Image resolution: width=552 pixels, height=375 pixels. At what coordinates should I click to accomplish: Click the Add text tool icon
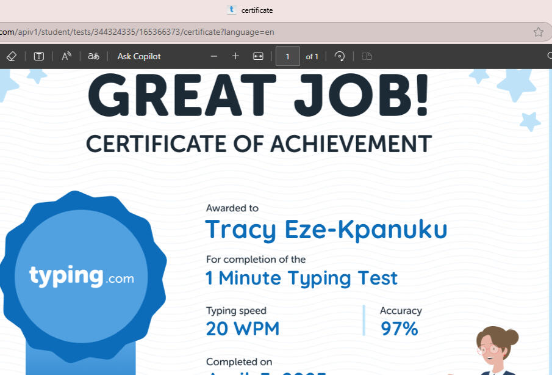39,56
